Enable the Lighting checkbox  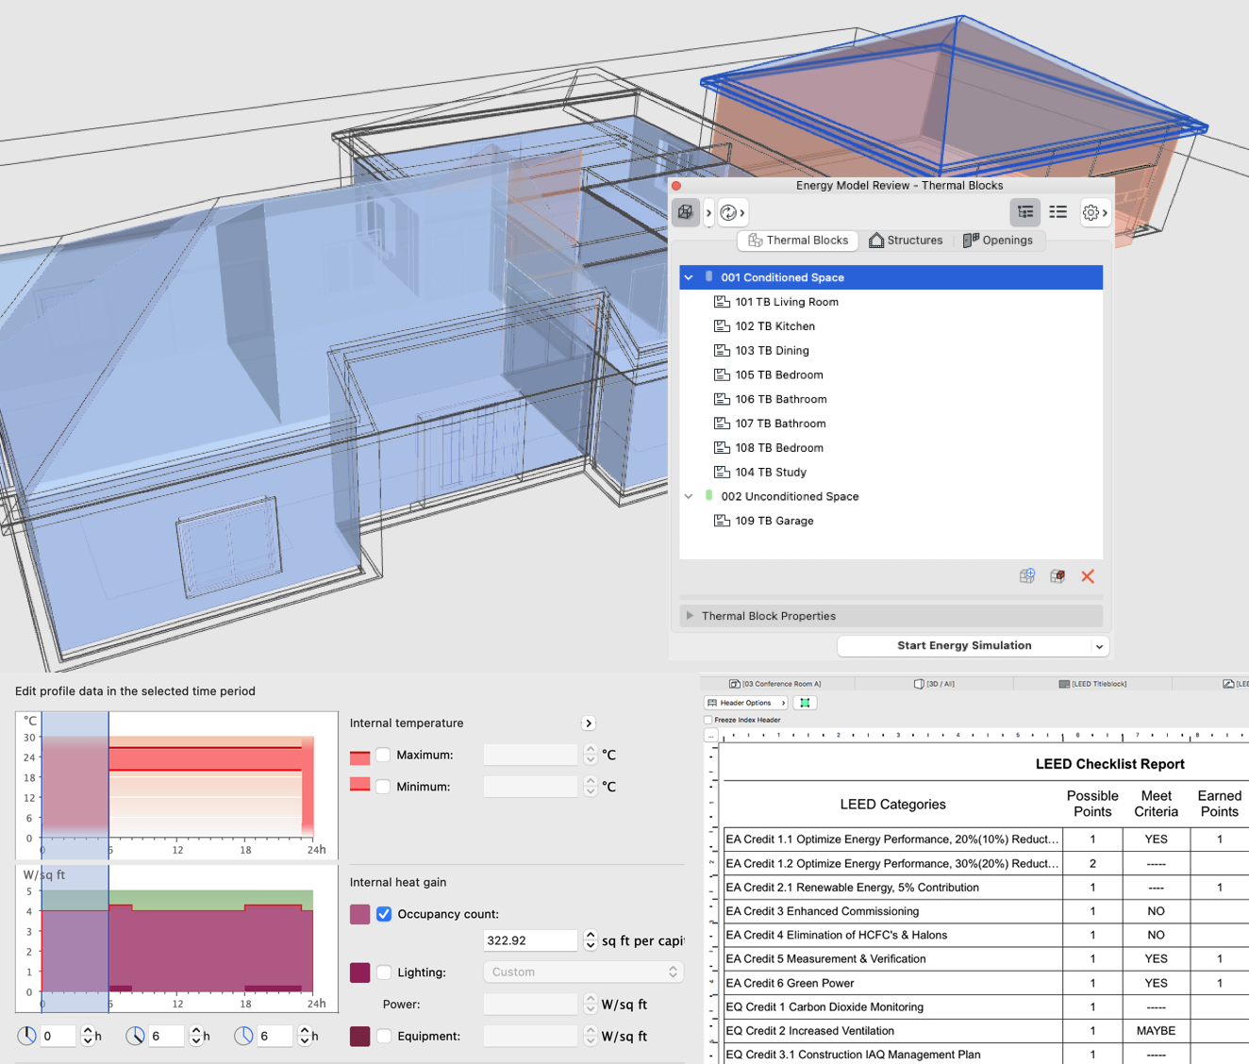pyautogui.click(x=384, y=973)
